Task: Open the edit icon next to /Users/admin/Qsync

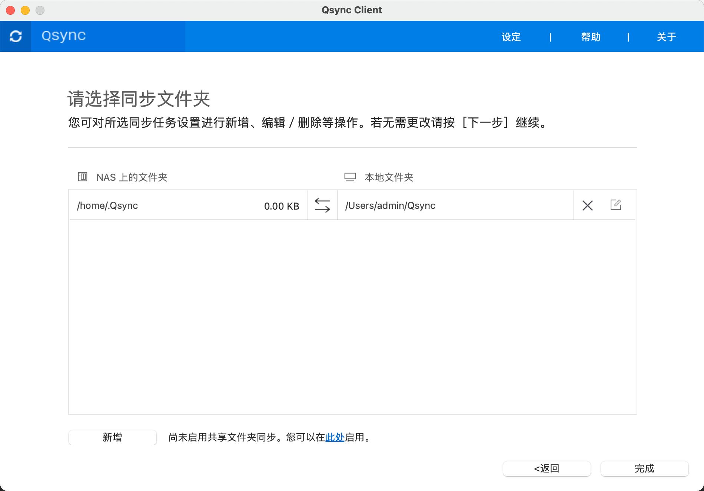Action: click(616, 205)
